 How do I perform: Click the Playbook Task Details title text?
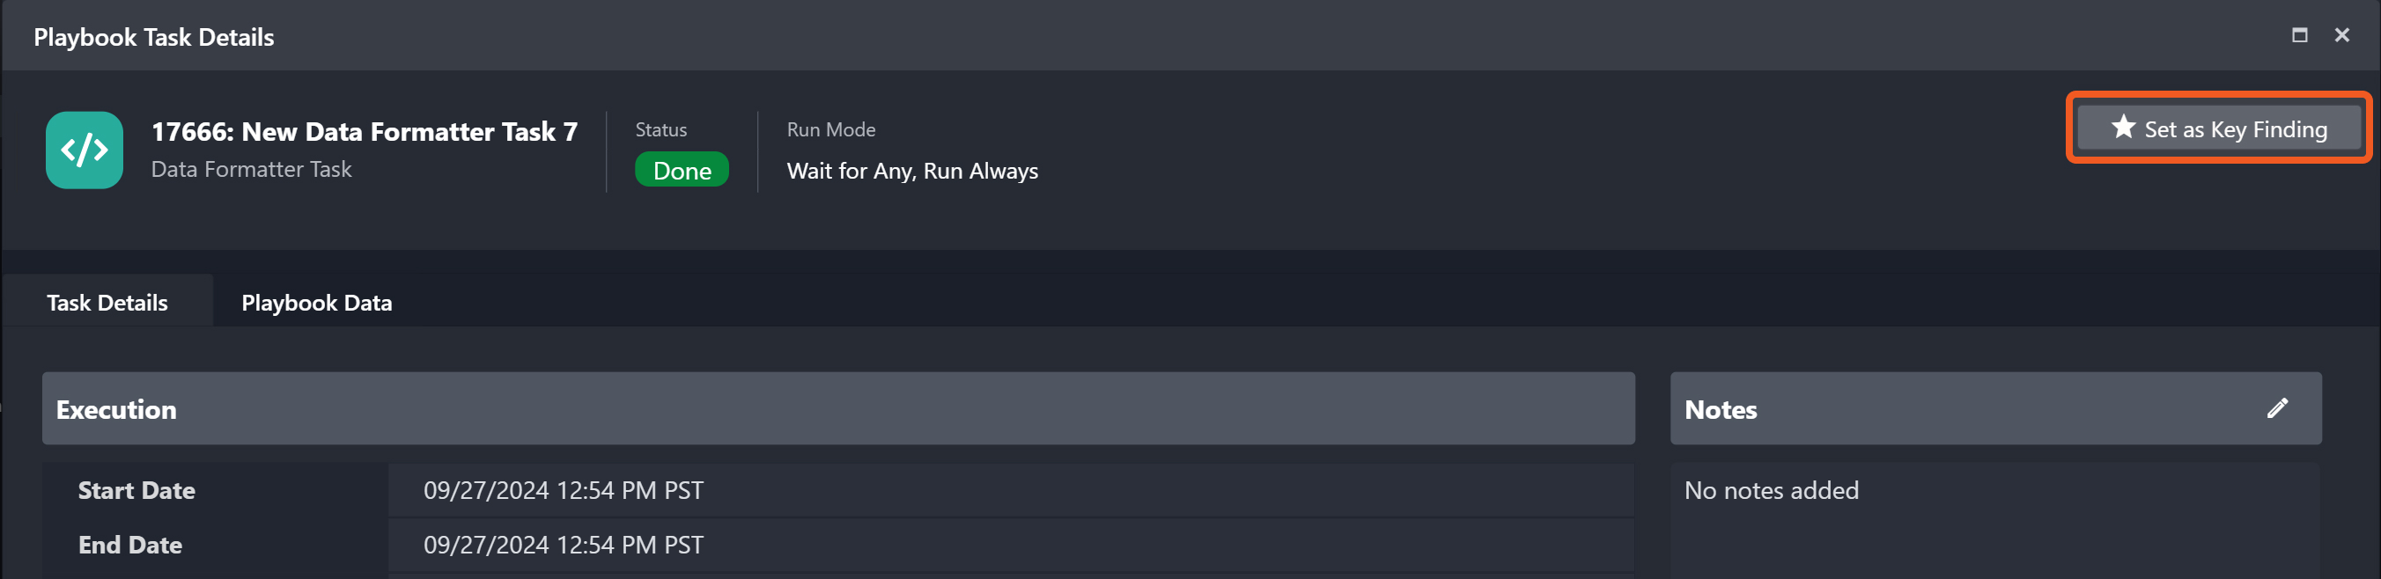153,37
